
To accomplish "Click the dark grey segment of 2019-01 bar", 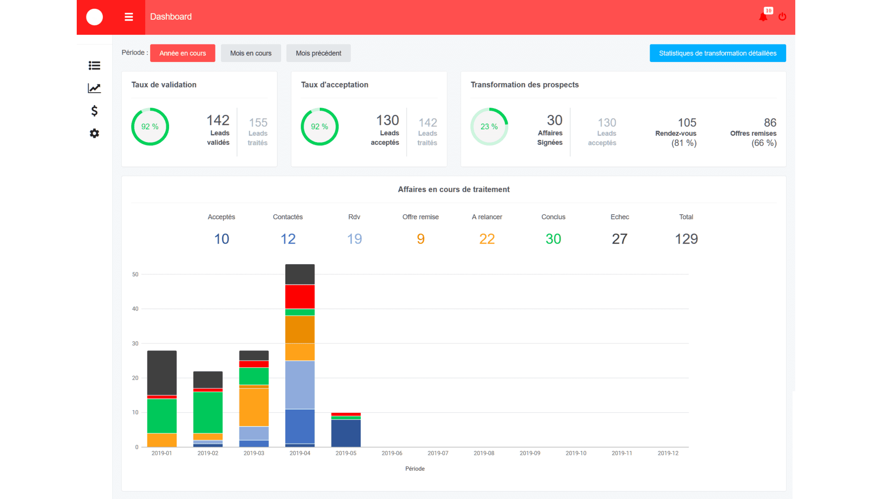I will pyautogui.click(x=162, y=372).
